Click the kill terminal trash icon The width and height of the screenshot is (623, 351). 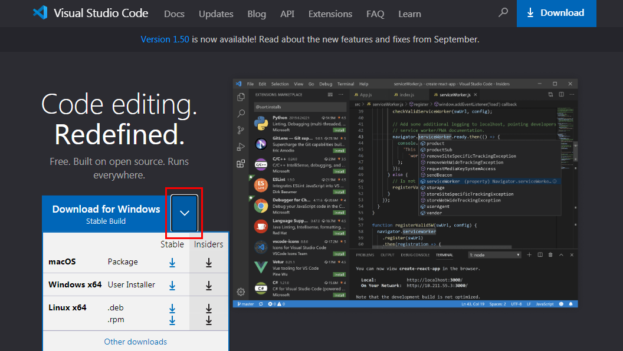pos(550,254)
